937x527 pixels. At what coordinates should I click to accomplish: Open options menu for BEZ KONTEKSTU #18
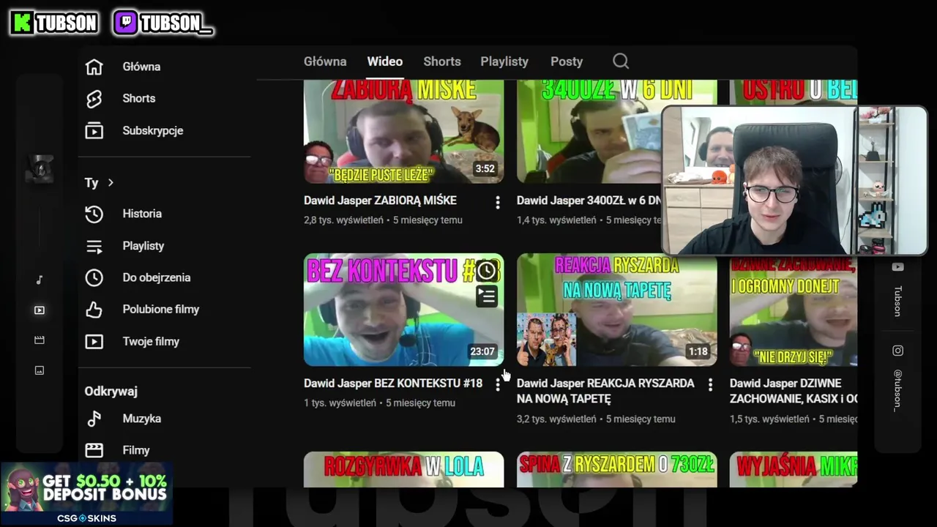coord(498,384)
